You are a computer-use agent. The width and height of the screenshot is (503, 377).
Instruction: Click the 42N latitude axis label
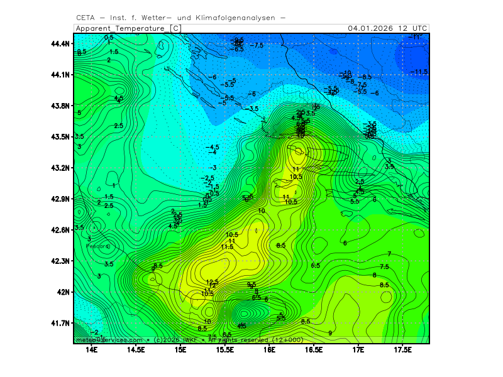pos(64,292)
